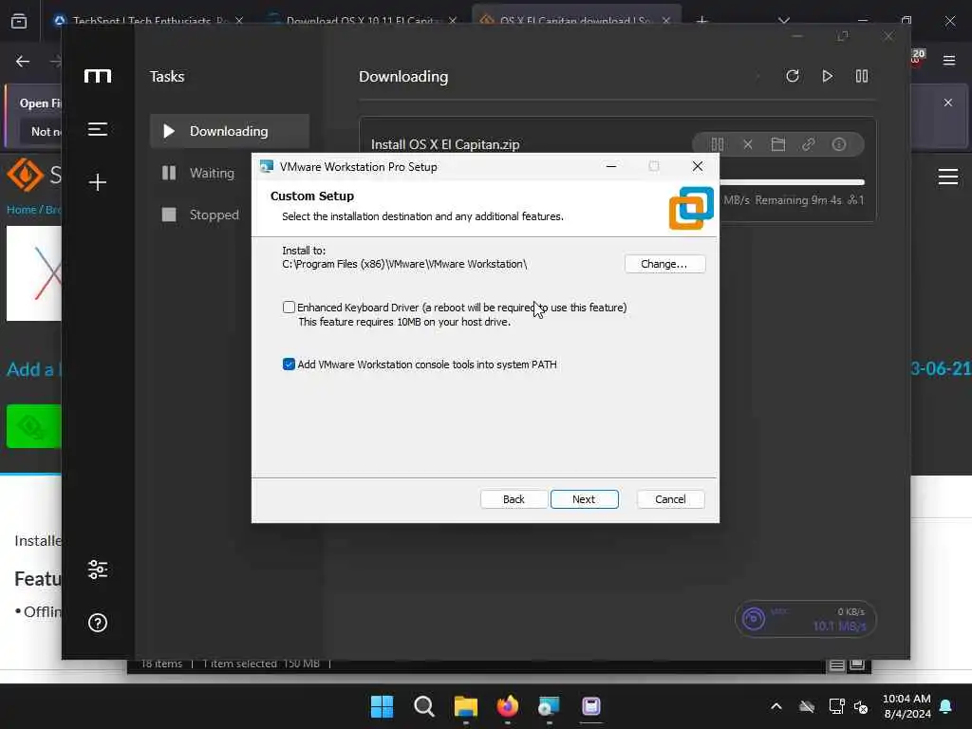Click the VMware Workstation Pro Setup title icon

pyautogui.click(x=267, y=167)
